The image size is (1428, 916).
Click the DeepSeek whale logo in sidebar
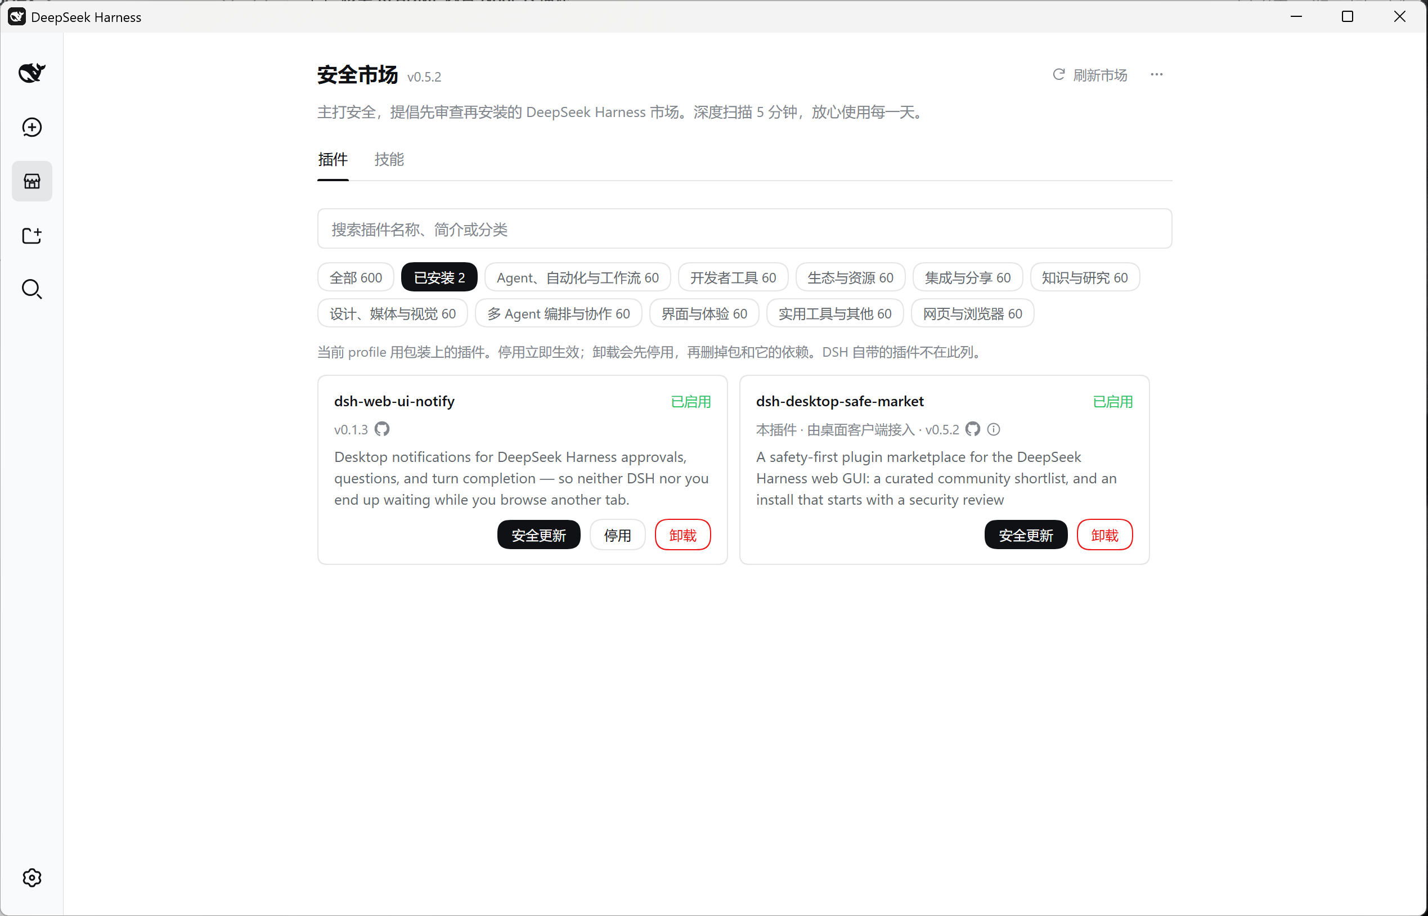click(32, 73)
